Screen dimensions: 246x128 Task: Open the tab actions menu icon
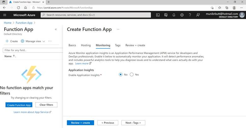pos(4,2)
